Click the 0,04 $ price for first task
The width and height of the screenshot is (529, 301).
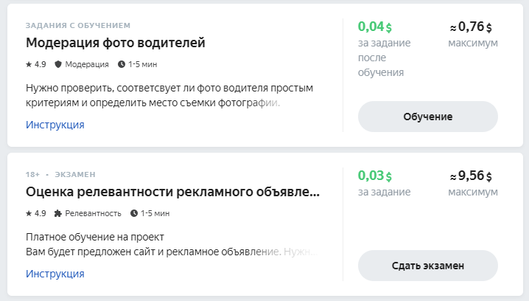click(375, 27)
